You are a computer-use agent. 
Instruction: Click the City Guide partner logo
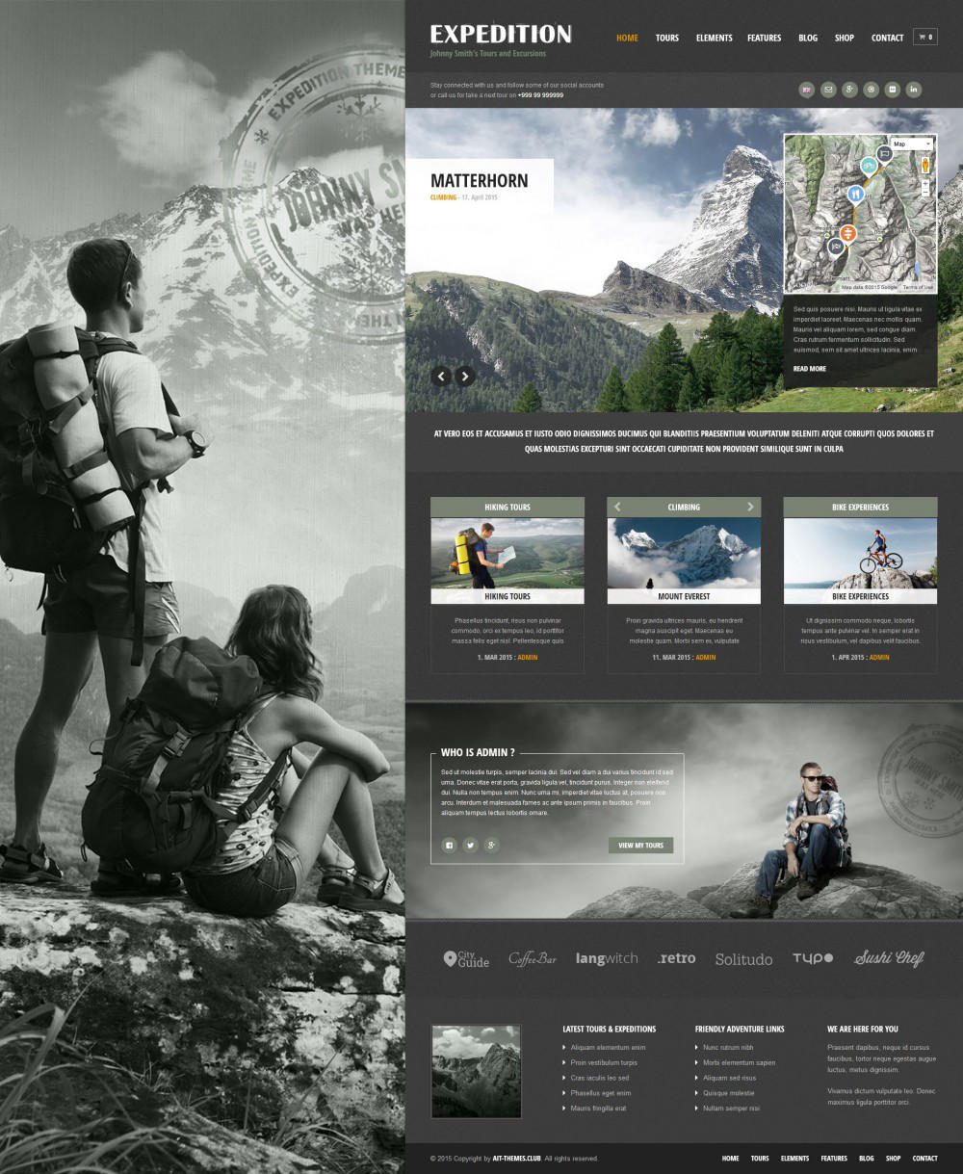click(x=466, y=958)
